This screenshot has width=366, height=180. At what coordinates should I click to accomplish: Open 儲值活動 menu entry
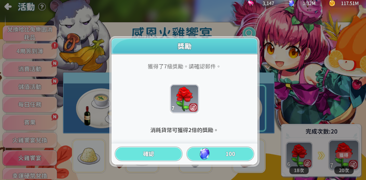tap(30, 87)
